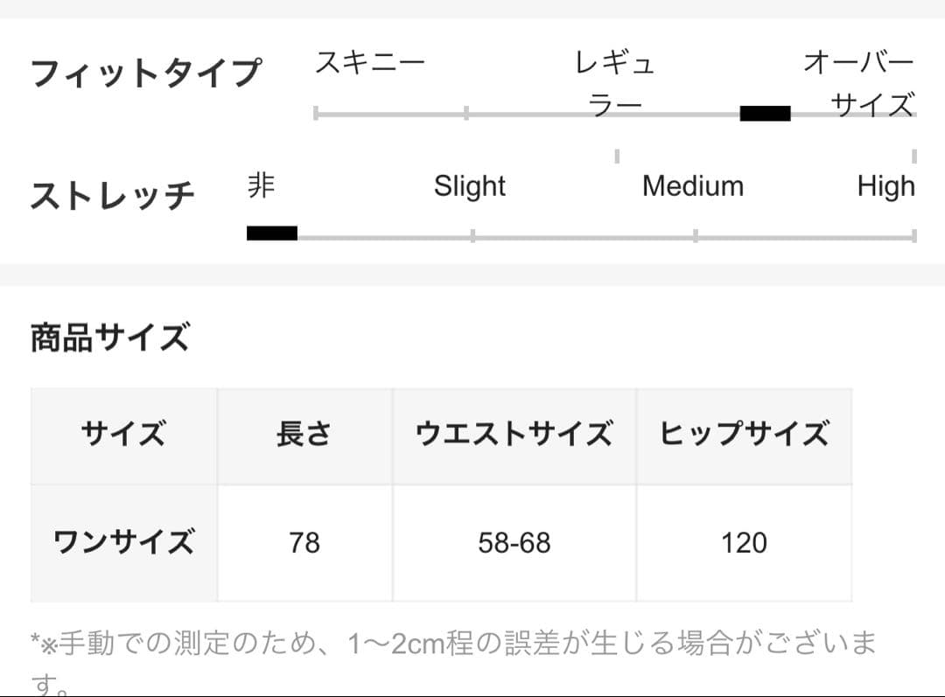The image size is (945, 697).
Task: Click the 商品サイズ section heading
Action: [x=109, y=337]
